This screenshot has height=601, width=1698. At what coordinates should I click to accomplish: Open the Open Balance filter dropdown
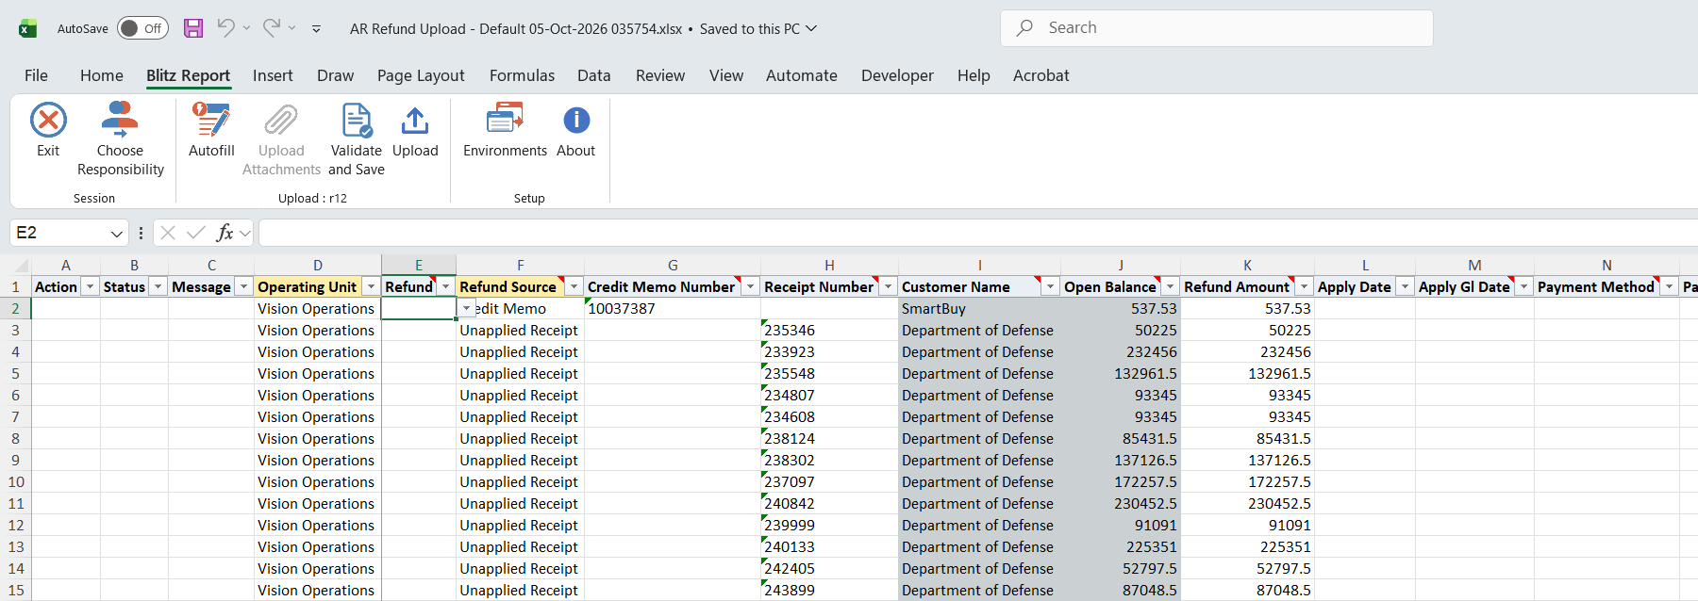[x=1170, y=286]
